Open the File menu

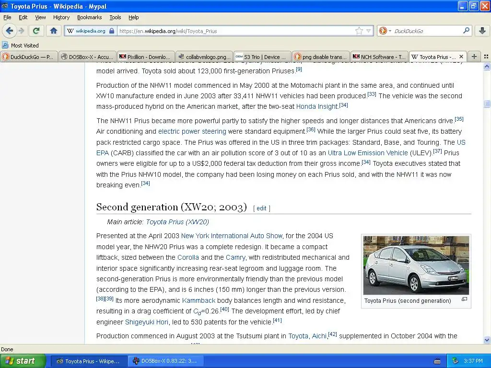click(x=7, y=18)
